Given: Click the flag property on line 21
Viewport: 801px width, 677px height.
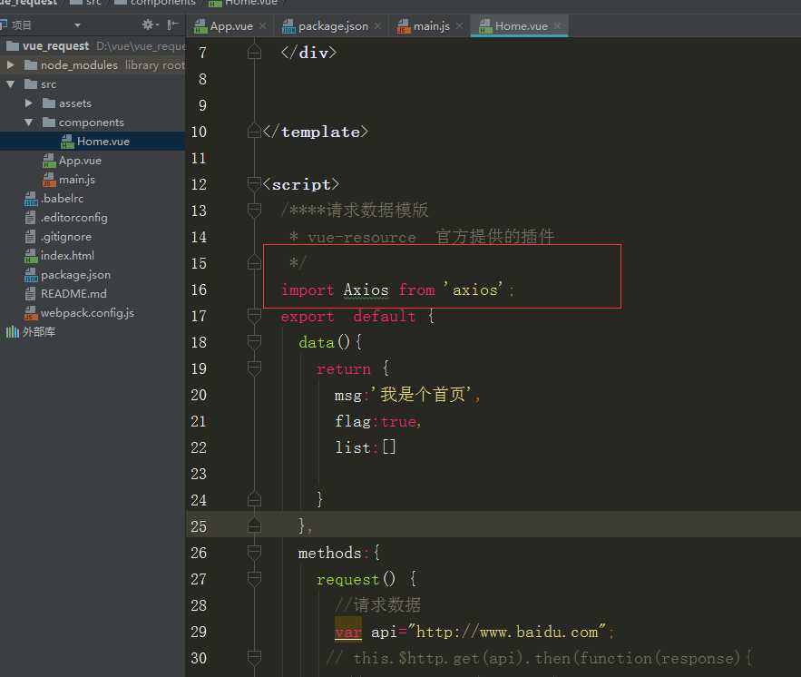Looking at the screenshot, I should (x=353, y=421).
